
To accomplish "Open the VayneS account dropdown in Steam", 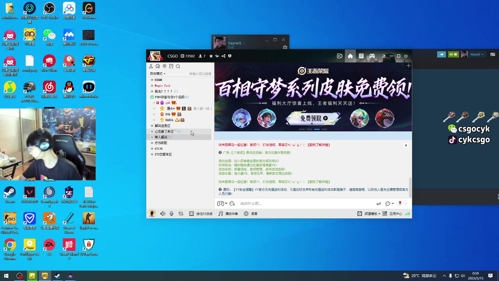I will (477, 54).
